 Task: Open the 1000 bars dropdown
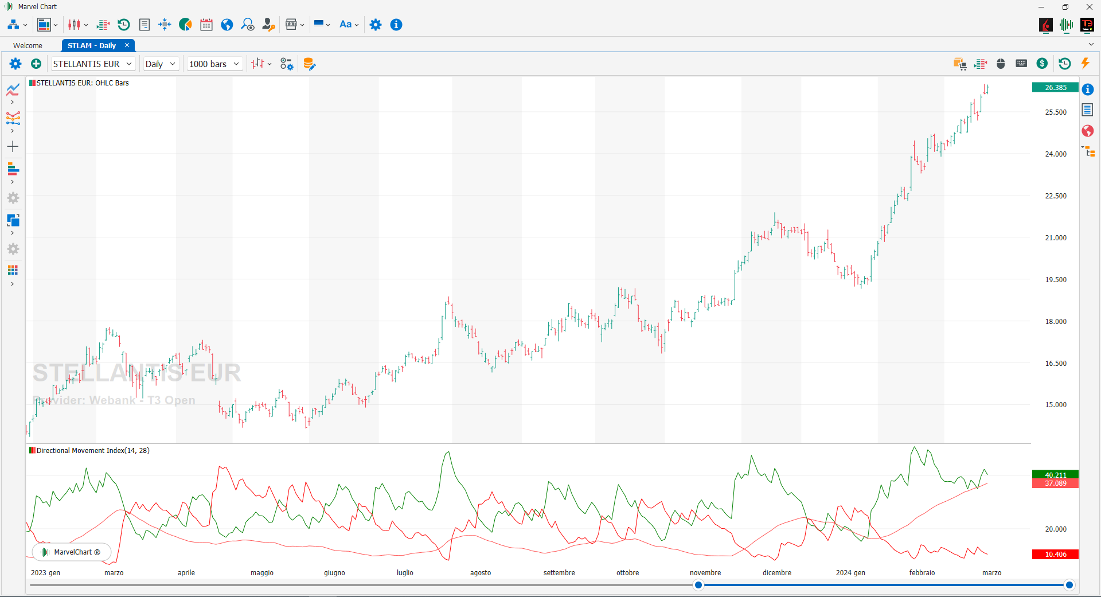click(x=214, y=64)
